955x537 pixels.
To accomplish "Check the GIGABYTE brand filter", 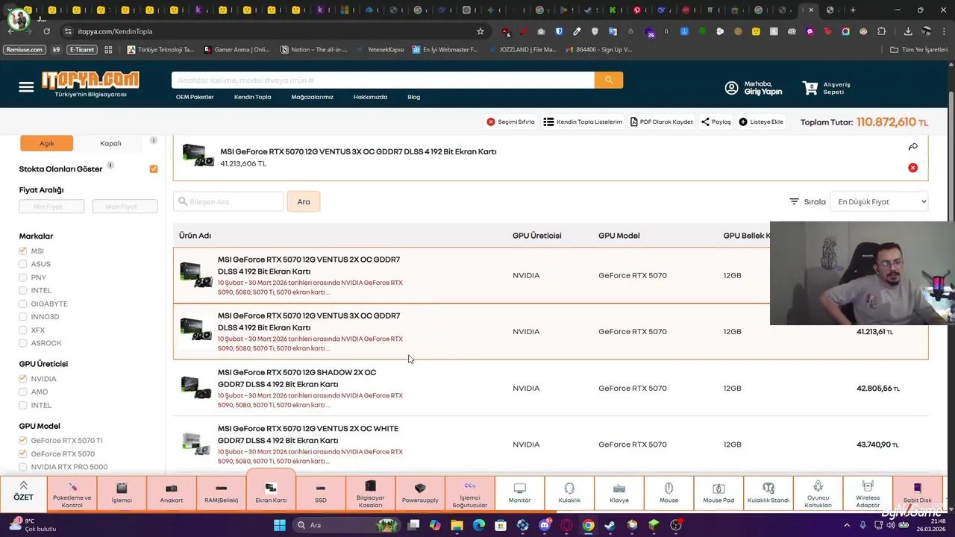I will click(x=23, y=304).
